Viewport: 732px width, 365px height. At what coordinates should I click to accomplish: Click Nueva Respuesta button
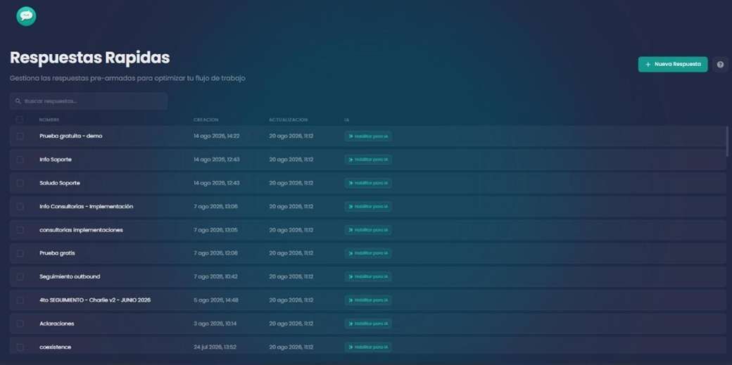(673, 65)
